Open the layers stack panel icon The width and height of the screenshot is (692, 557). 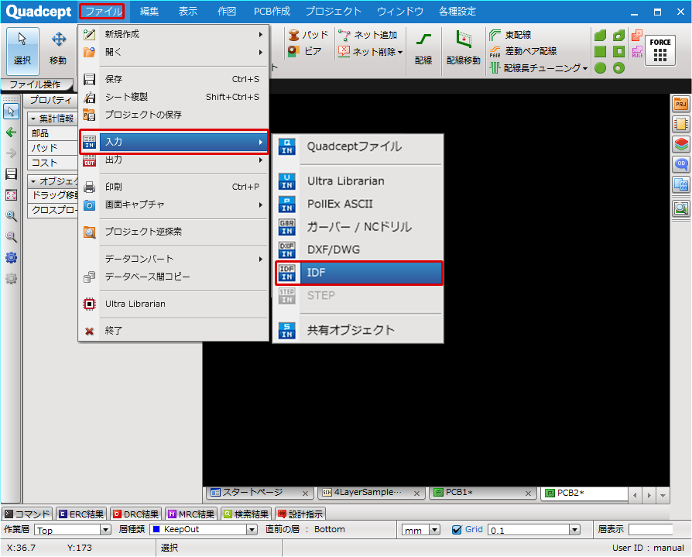pos(681,144)
